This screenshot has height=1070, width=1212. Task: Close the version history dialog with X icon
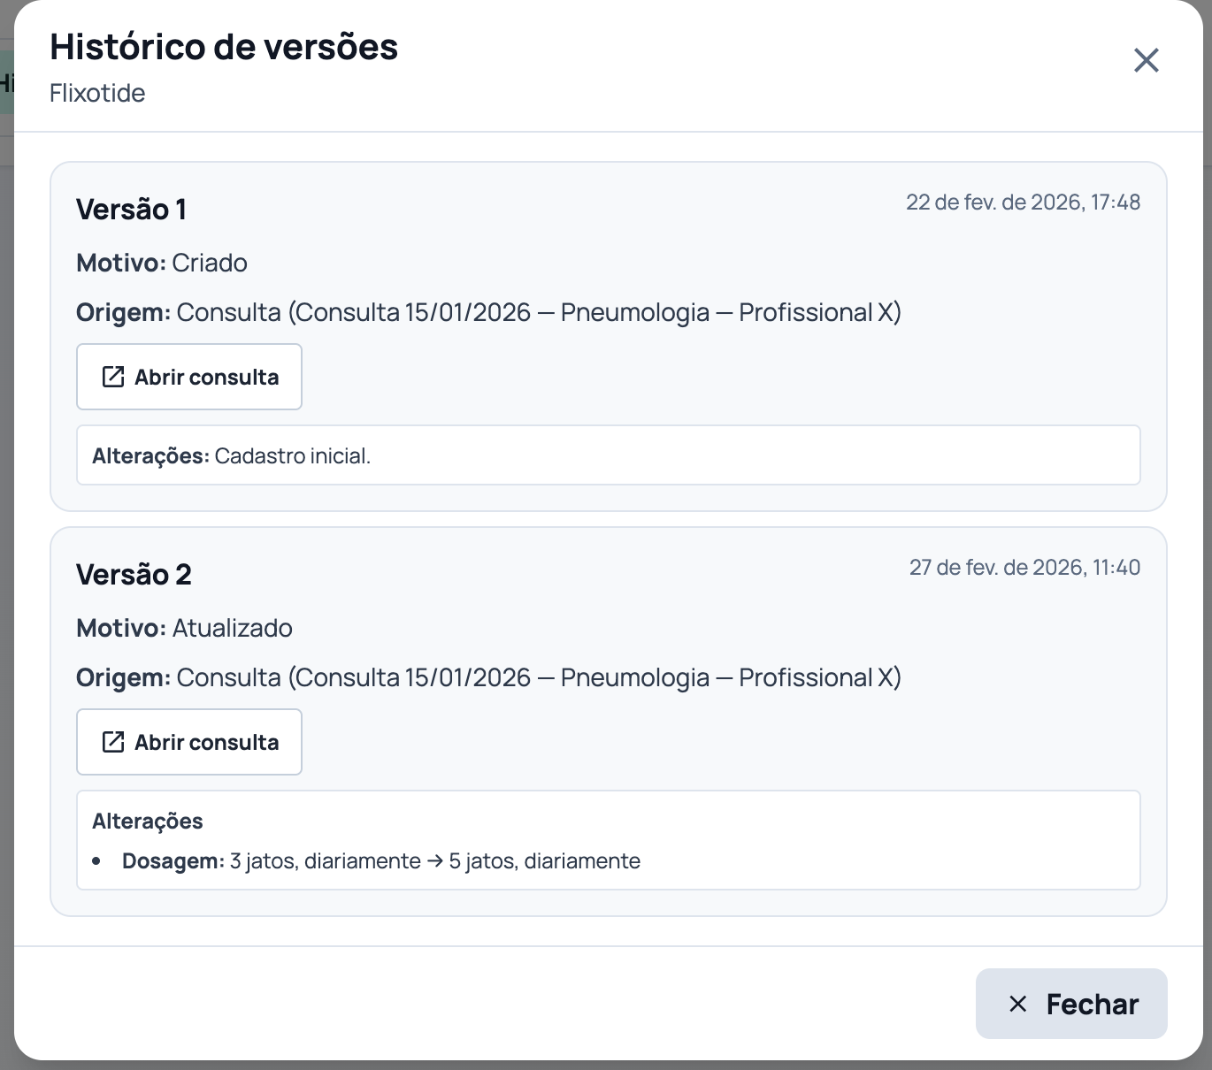[x=1147, y=60]
